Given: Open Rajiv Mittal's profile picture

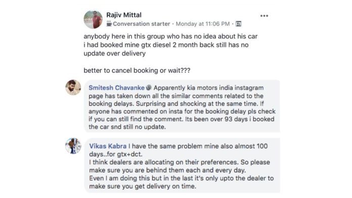Looking at the screenshot, I should pos(93,19).
